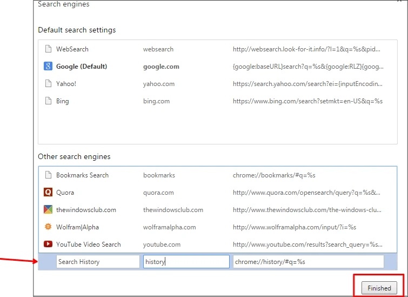Click the Yahoo! page icon

(x=48, y=83)
